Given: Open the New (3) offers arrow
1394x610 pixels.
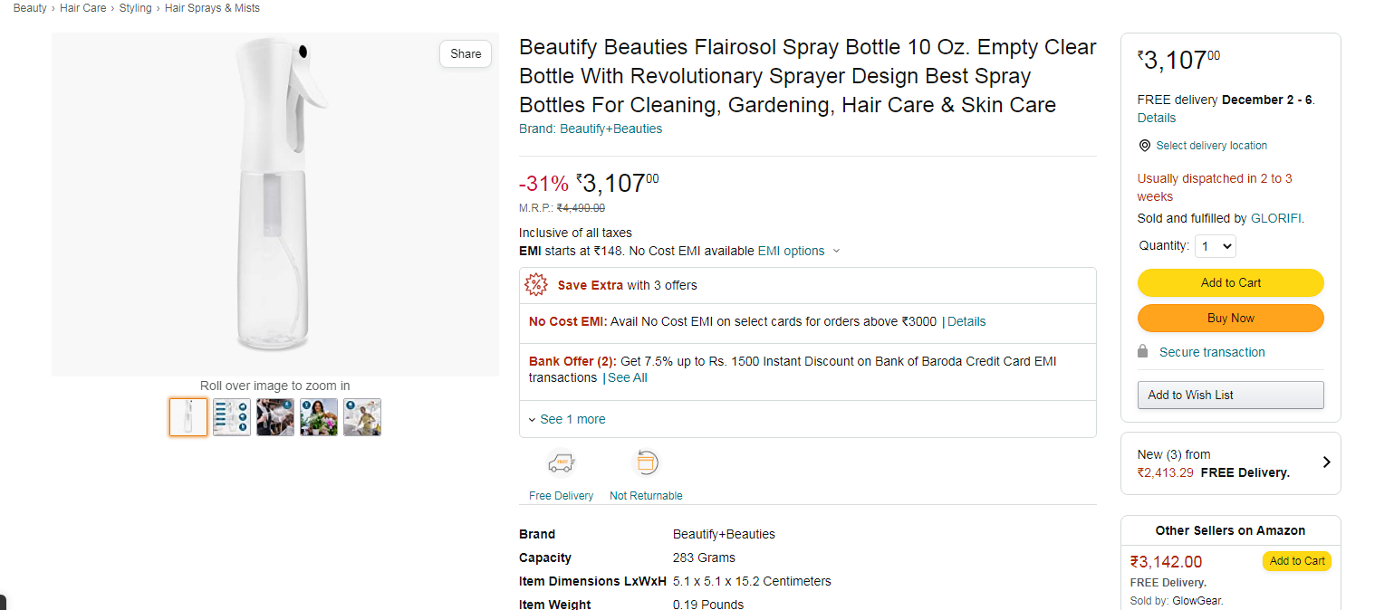Looking at the screenshot, I should point(1326,462).
